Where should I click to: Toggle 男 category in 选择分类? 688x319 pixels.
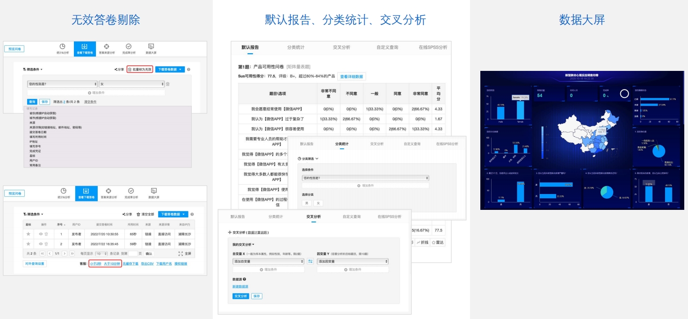(x=307, y=203)
